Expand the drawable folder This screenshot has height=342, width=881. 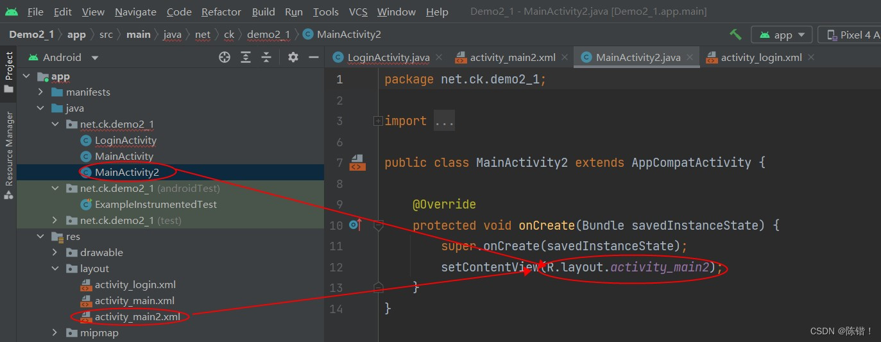(55, 253)
